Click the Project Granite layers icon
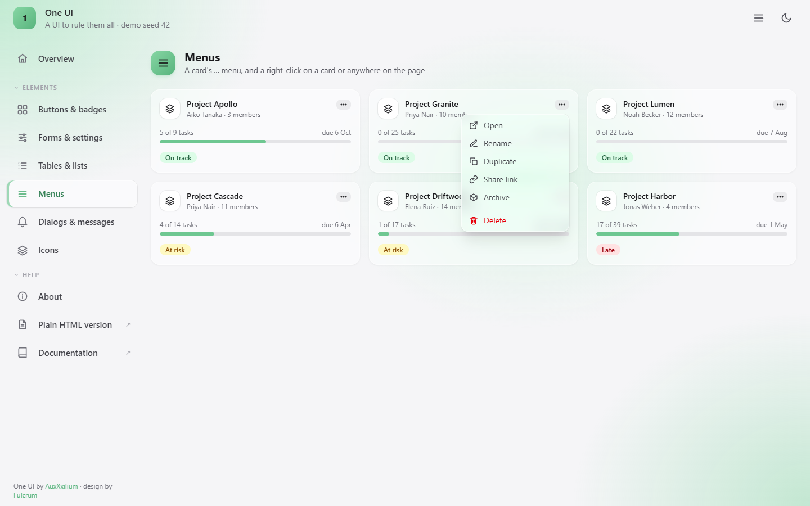Viewport: 810px width, 506px height. coord(388,109)
